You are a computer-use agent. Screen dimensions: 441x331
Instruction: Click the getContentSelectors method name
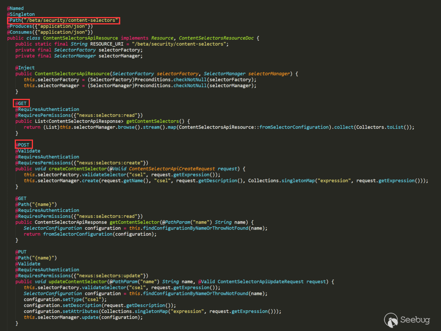tap(152, 121)
